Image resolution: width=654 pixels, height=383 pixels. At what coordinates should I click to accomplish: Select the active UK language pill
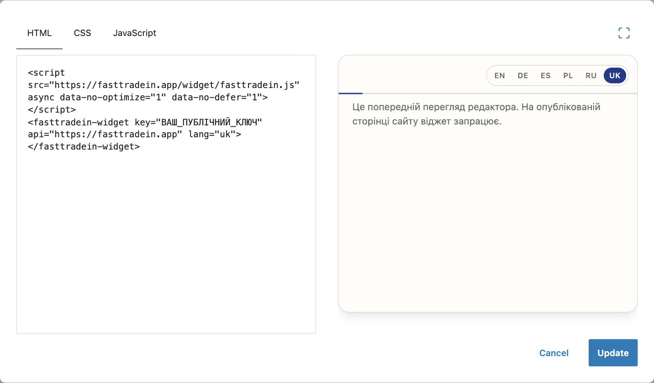[x=615, y=76]
